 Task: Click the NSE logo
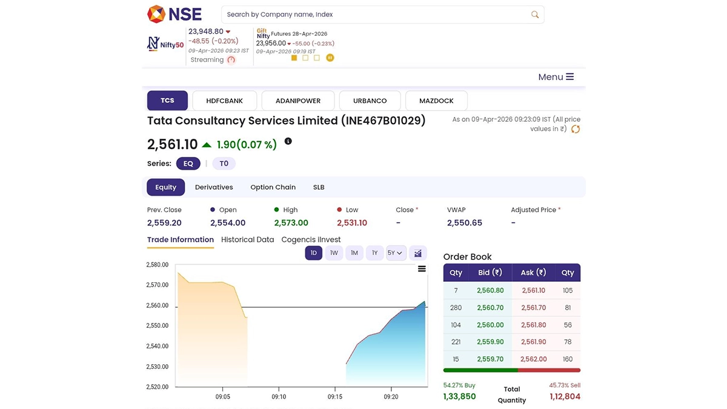[174, 14]
